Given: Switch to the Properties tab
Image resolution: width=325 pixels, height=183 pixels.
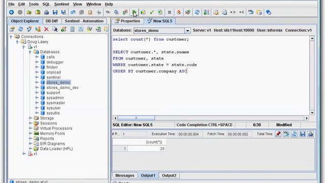Looking at the screenshot, I should pos(127,21).
